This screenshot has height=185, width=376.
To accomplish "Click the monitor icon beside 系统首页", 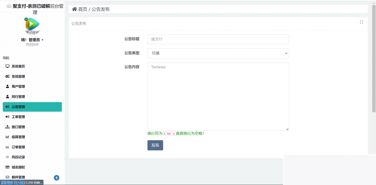I will [7, 66].
